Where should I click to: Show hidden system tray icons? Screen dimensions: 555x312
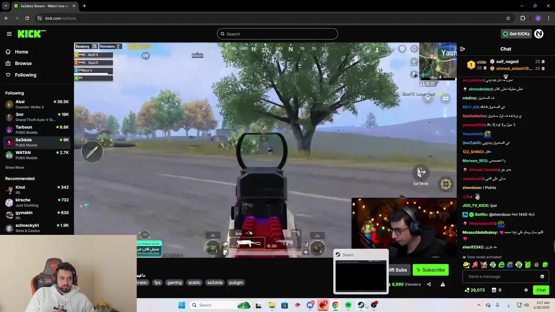(479, 305)
